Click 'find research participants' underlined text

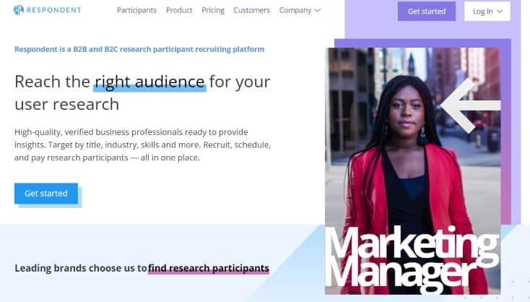coord(209,268)
